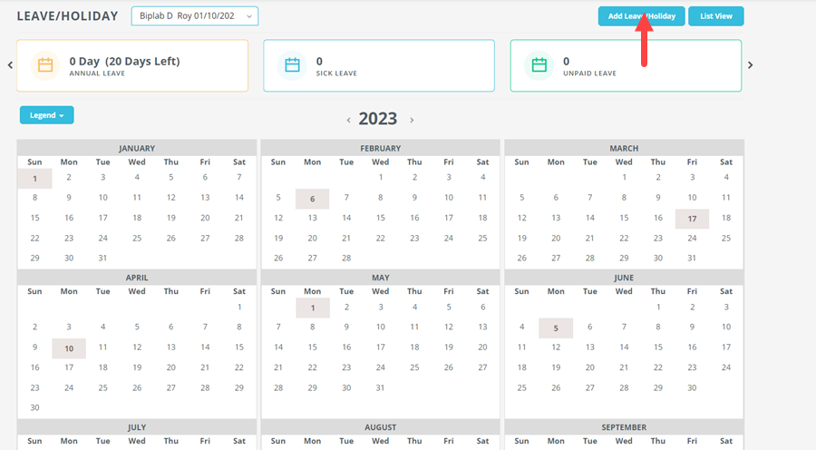This screenshot has width=816, height=450.
Task: Select May 31
Action: (x=381, y=387)
